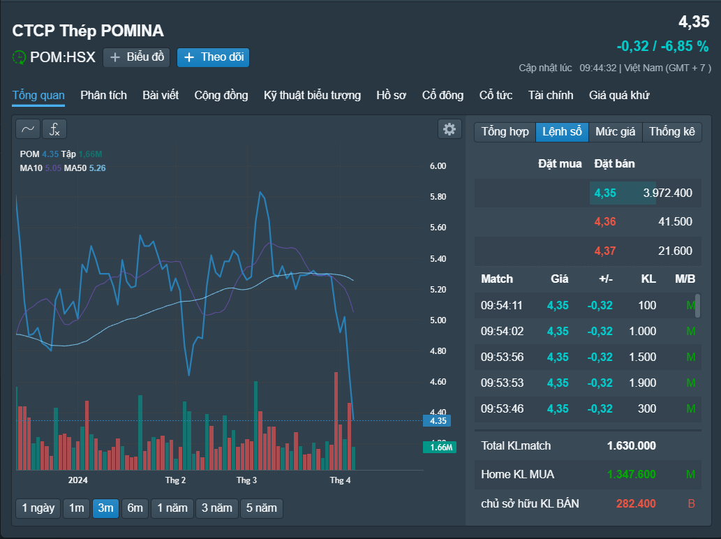Switch to the Tài chính tab

[551, 96]
